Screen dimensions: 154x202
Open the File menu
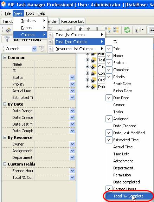8,13
